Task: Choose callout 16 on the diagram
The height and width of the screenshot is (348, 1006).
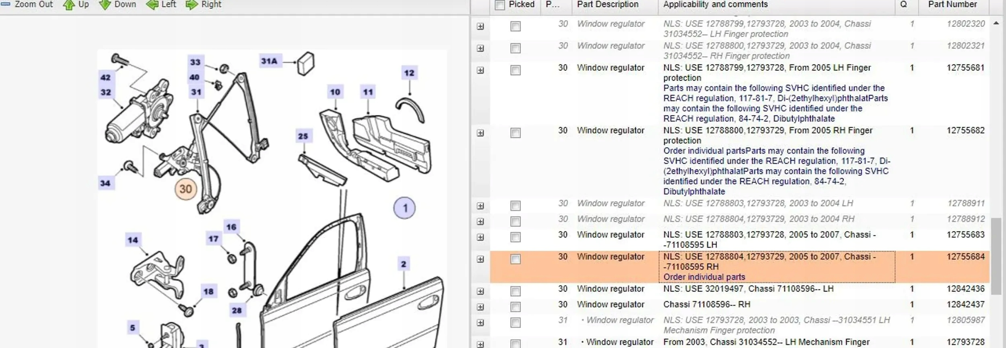Action: tap(231, 227)
